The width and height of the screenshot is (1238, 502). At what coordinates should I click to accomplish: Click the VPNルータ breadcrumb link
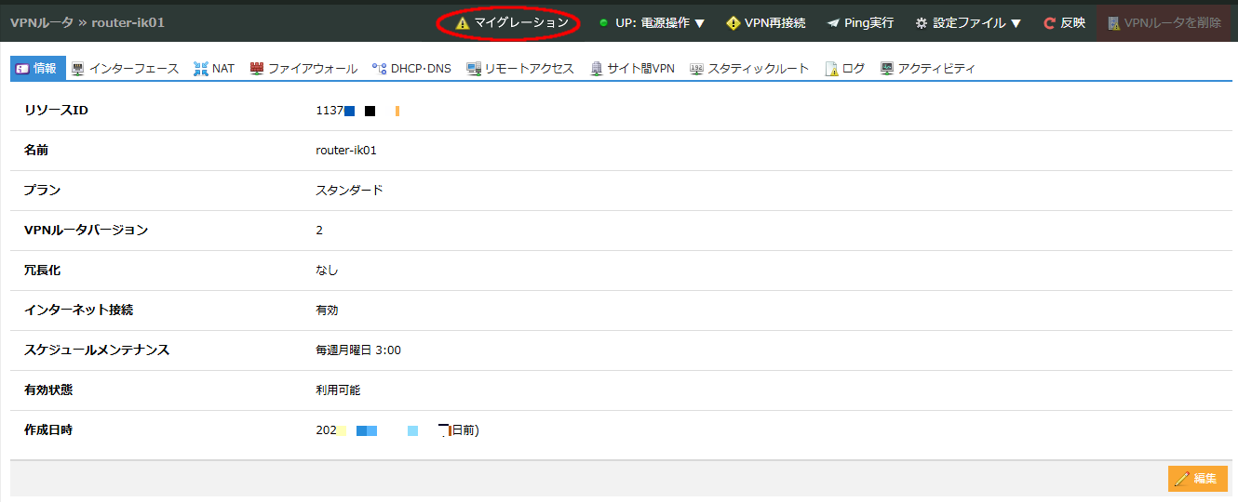(x=41, y=22)
